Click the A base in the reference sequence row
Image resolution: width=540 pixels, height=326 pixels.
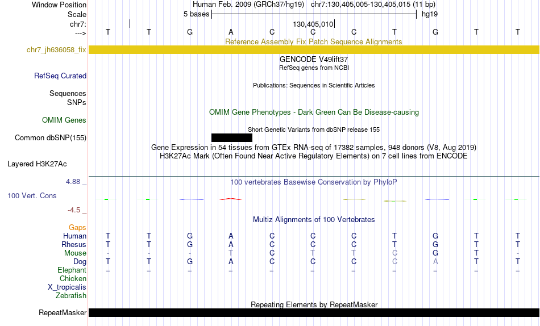(x=231, y=32)
